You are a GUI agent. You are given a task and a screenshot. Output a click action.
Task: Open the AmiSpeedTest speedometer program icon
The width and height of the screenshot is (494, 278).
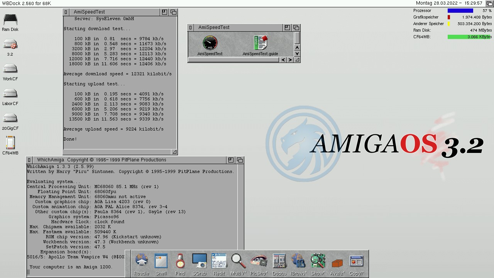pyautogui.click(x=210, y=43)
